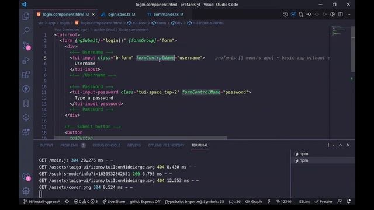
Task: Add a new terminal with plus icon
Action: 328,145
